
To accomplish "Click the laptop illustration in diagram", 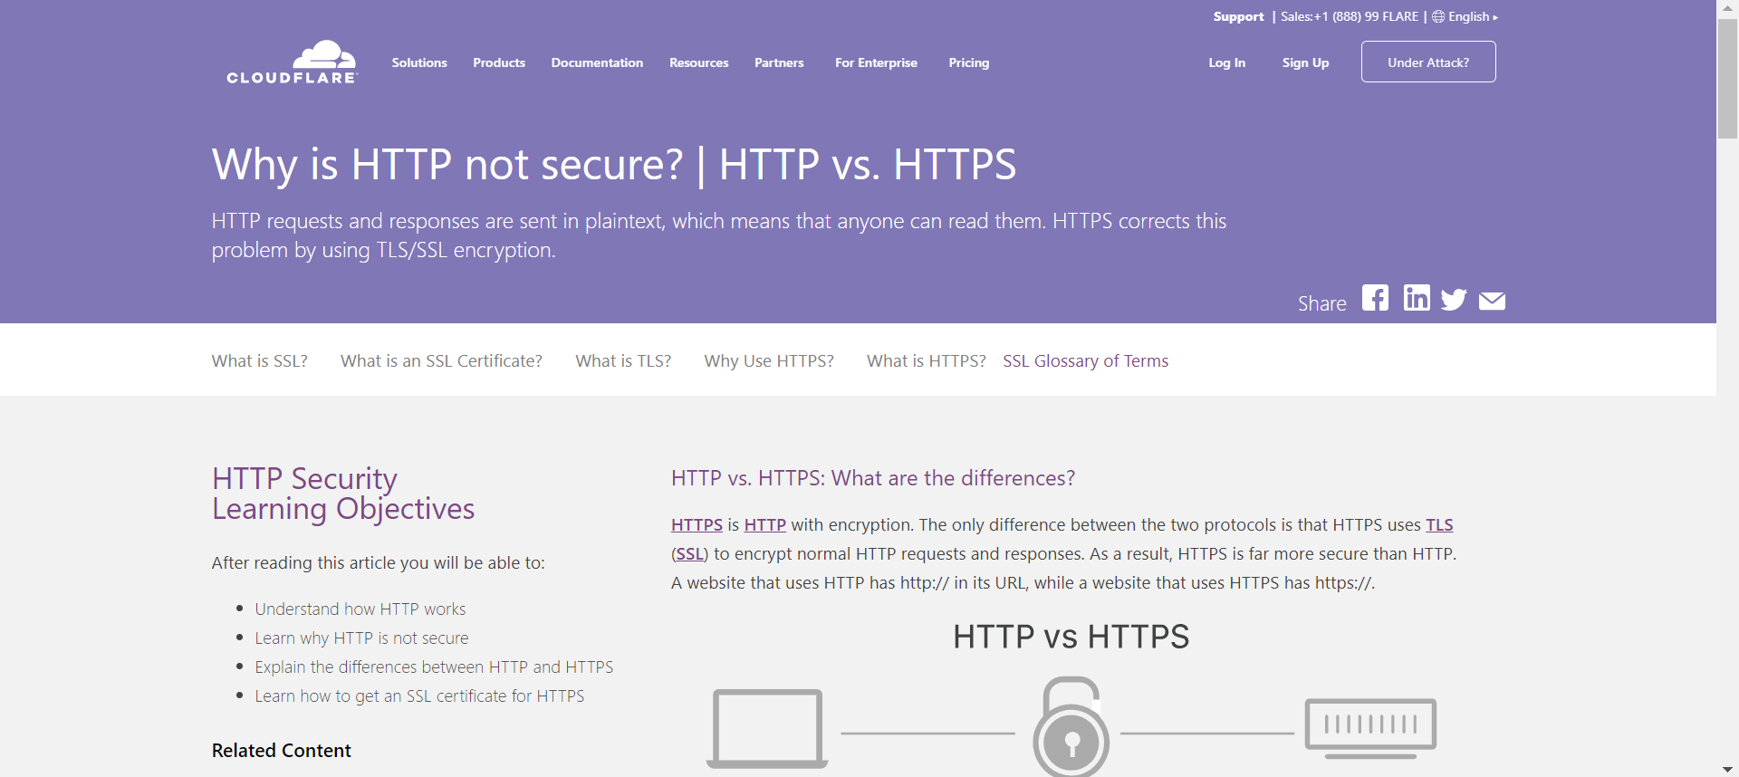I will 767,729.
